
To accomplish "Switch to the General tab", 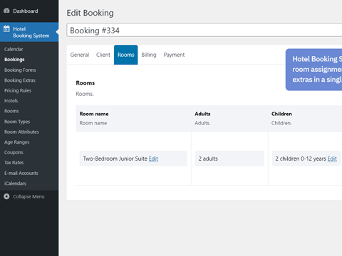I will click(80, 55).
